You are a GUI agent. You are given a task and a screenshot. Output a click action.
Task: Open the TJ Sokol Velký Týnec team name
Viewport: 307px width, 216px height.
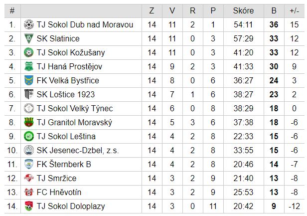click(x=75, y=108)
